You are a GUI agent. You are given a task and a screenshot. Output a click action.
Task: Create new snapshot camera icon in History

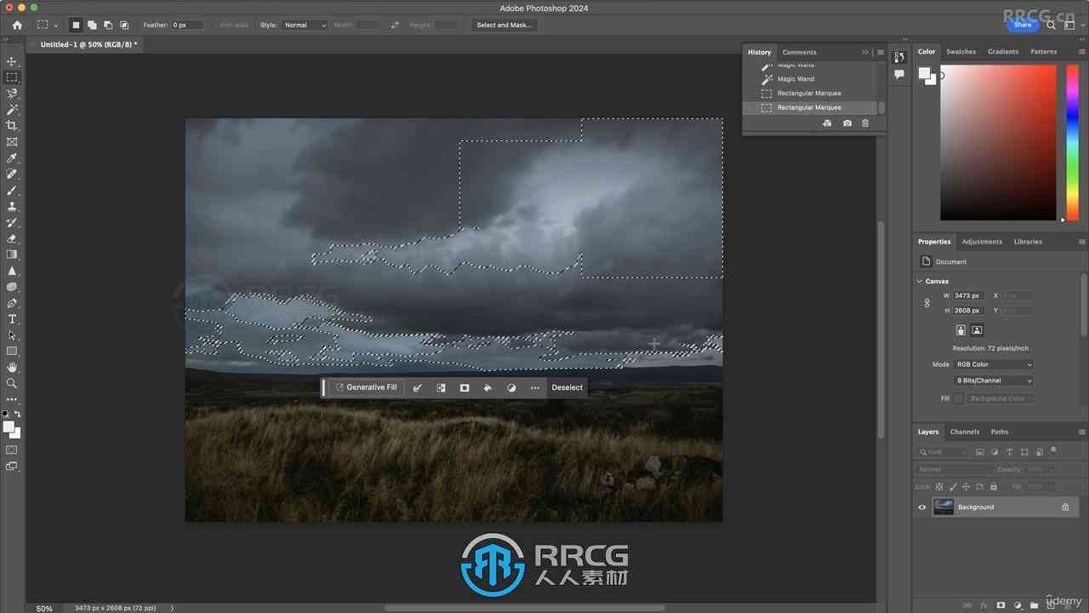(847, 123)
